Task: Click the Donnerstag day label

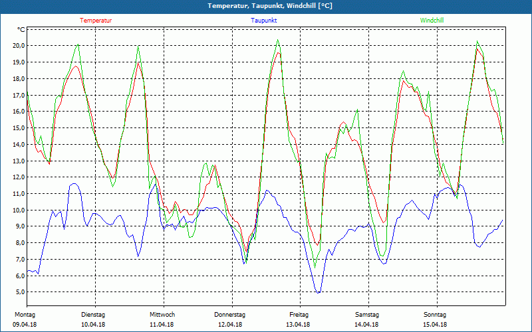Action: click(229, 315)
